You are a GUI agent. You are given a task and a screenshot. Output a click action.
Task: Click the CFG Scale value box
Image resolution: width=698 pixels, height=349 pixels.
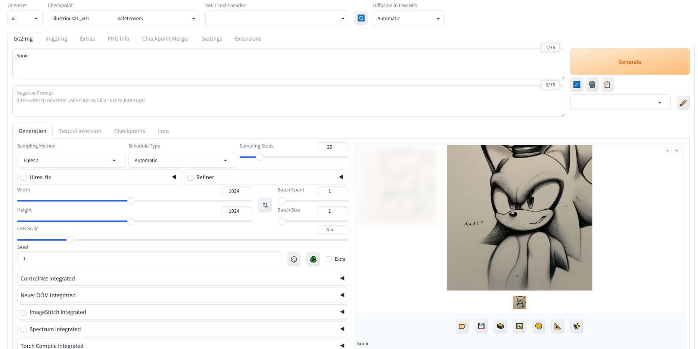[x=332, y=229]
